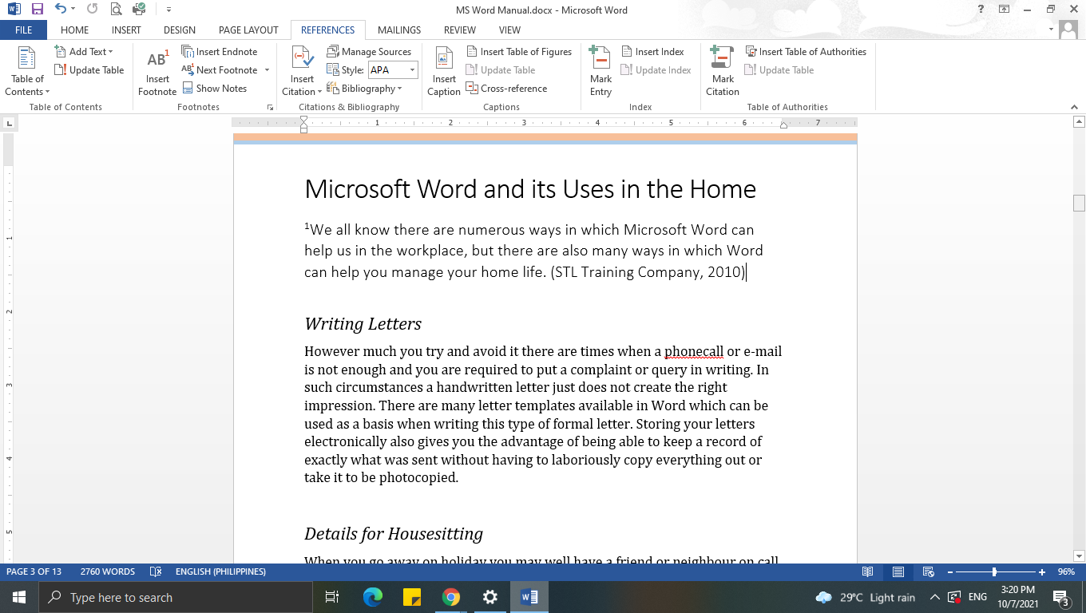Switch to the MAILINGS tab
The image size is (1086, 613).
(x=398, y=30)
